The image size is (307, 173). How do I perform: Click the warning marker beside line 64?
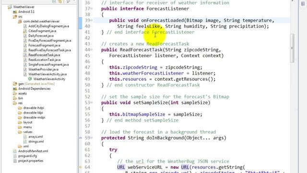[80, 167]
